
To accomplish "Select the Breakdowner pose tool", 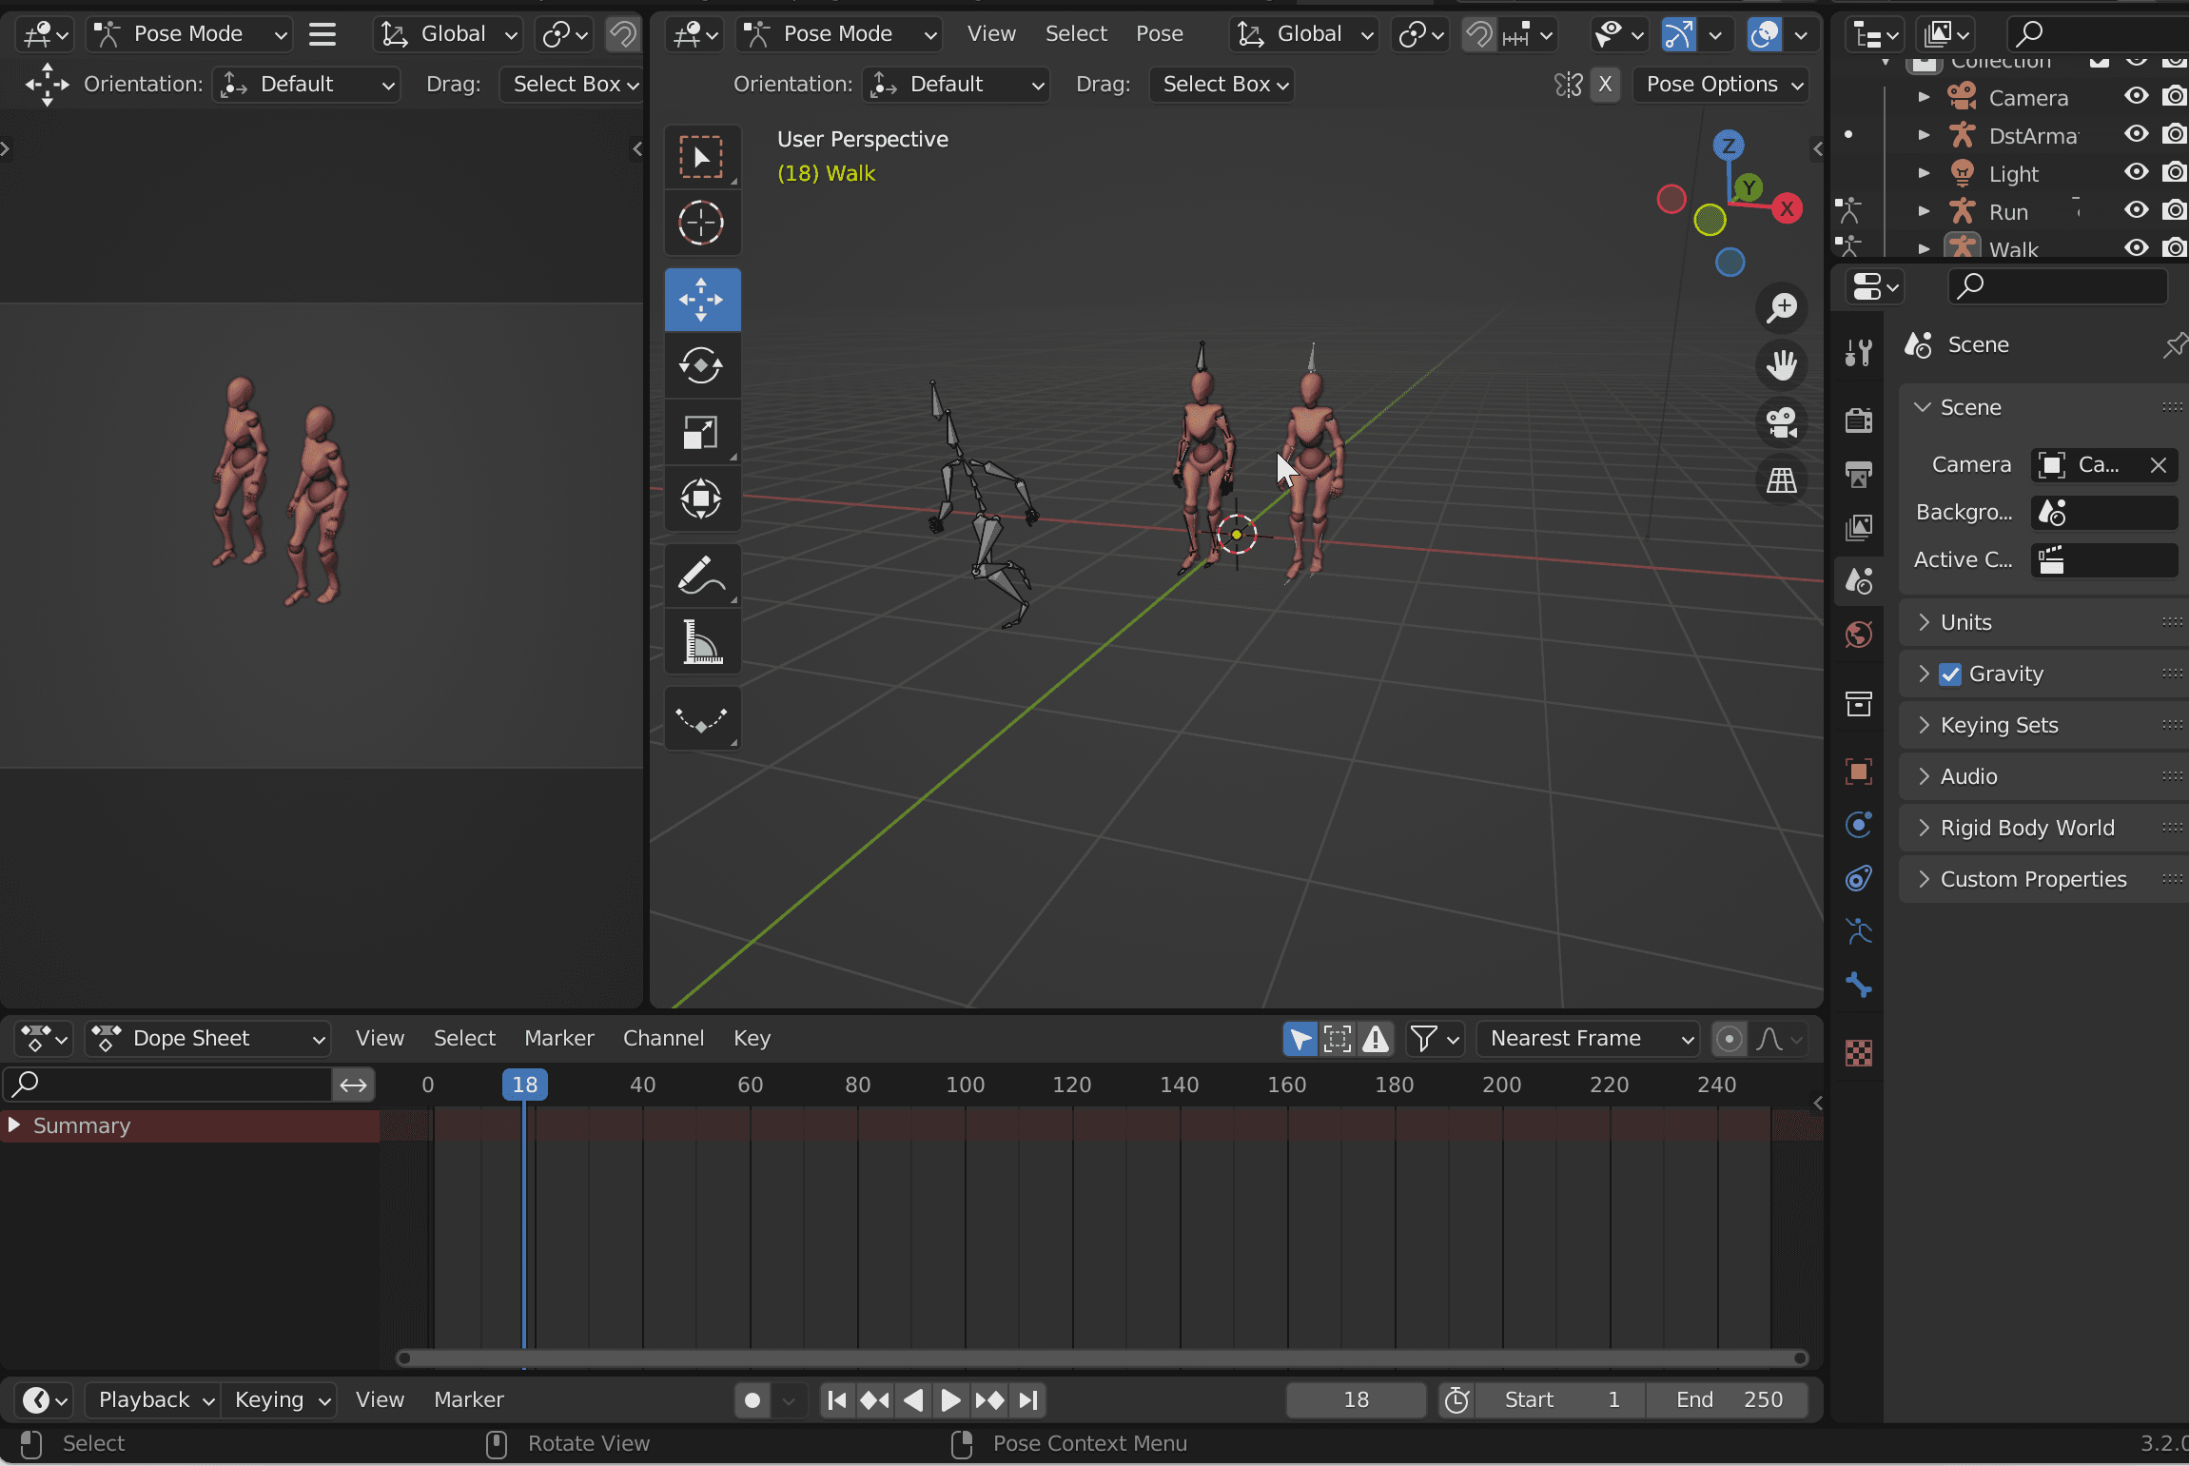I will [x=702, y=718].
